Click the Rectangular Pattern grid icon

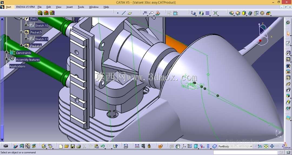tap(207, 13)
